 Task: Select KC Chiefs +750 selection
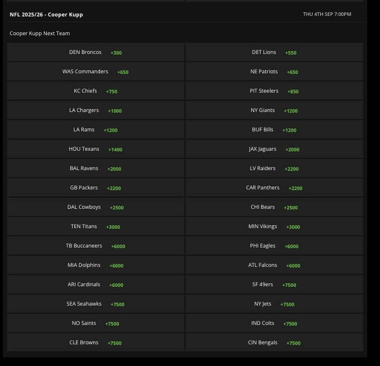(x=95, y=91)
